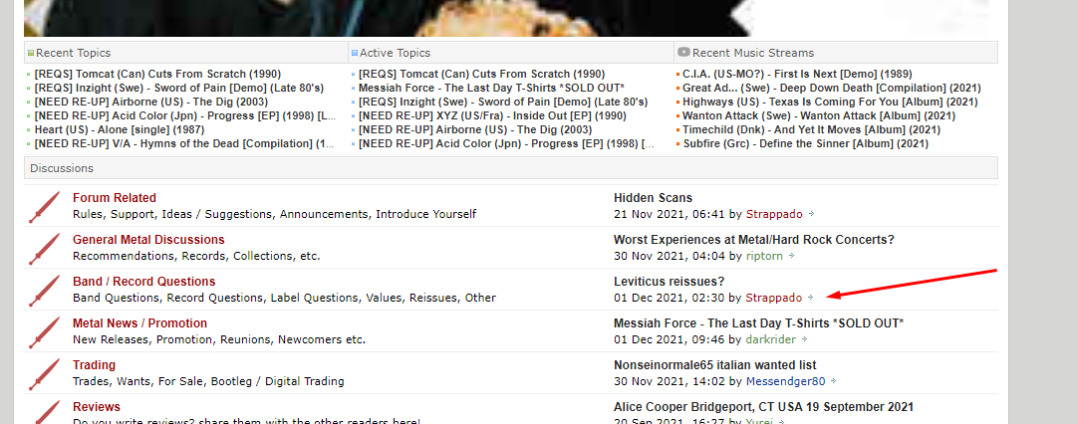1078x424 pixels.
Task: Click the Active Topics panel header
Action: coord(511,52)
